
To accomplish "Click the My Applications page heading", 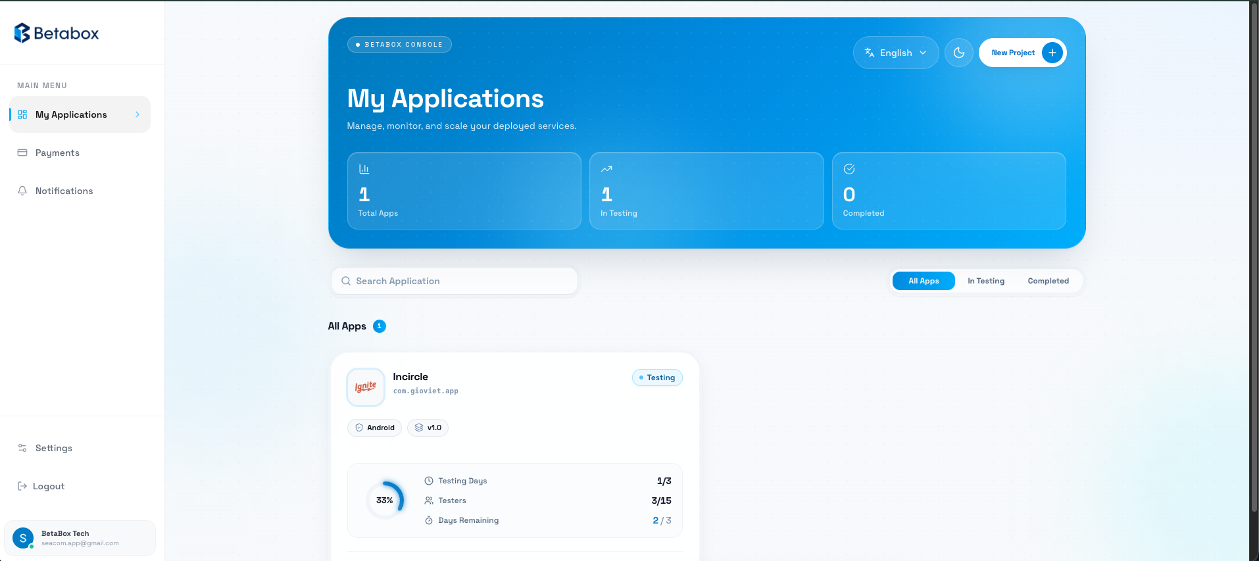I will click(x=445, y=99).
